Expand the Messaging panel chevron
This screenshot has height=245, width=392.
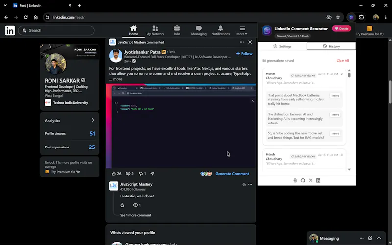point(379,238)
